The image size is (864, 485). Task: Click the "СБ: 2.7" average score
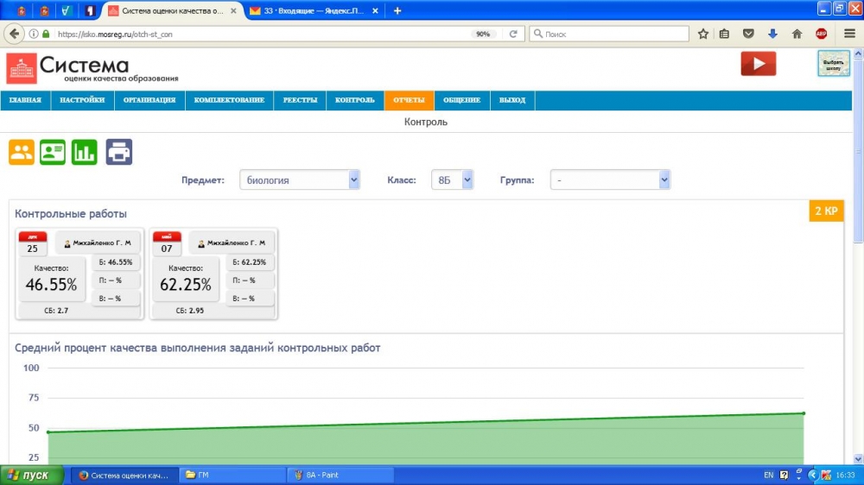click(x=56, y=311)
